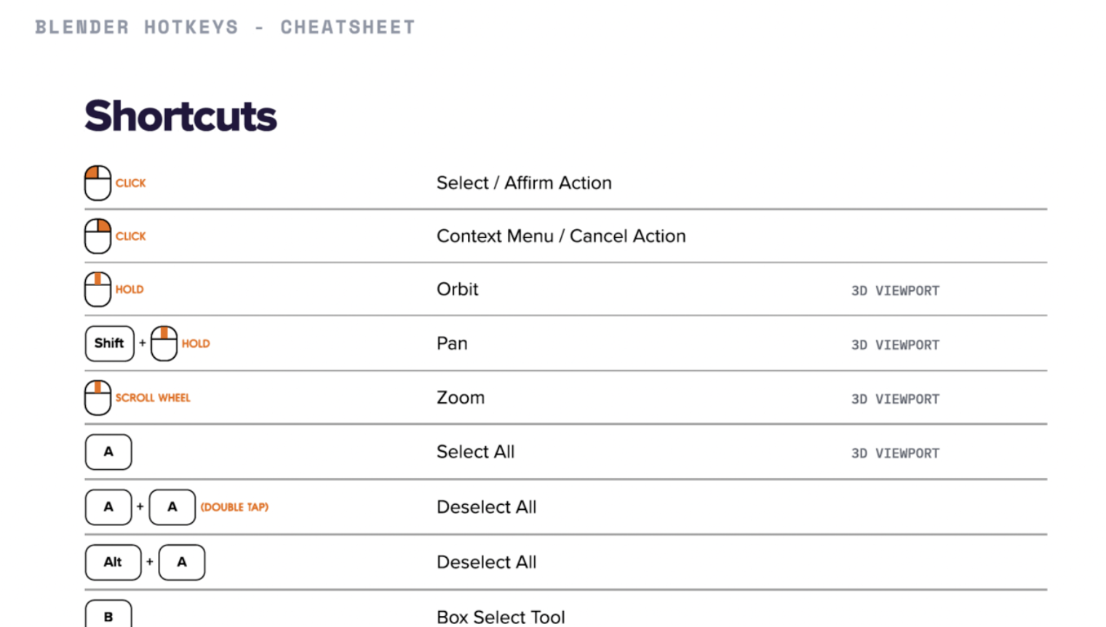Click the Blender Hotkeys Cheatsheet title
Image resolution: width=1106 pixels, height=627 pixels.
click(x=225, y=28)
